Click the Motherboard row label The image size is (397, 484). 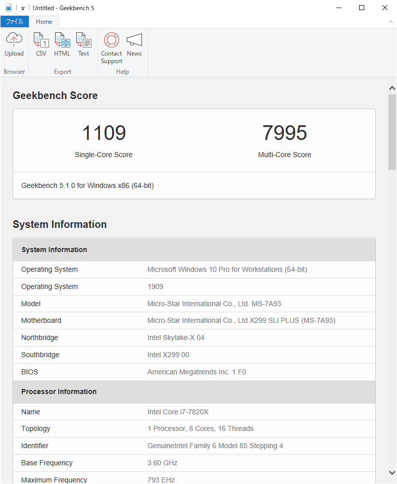41,320
